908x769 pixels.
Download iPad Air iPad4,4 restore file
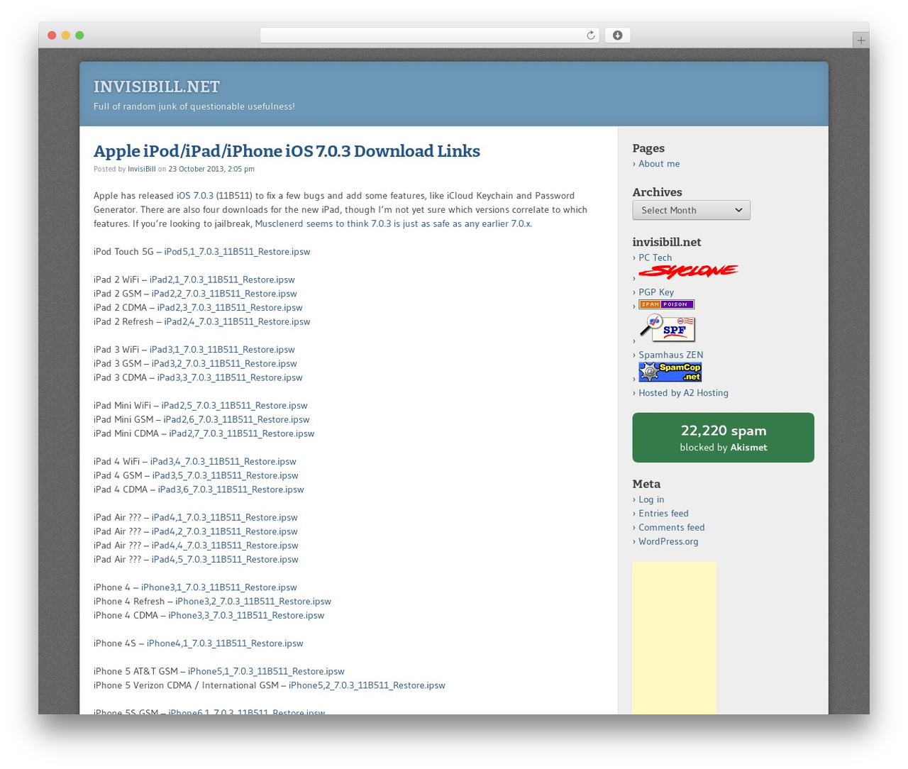[225, 546]
